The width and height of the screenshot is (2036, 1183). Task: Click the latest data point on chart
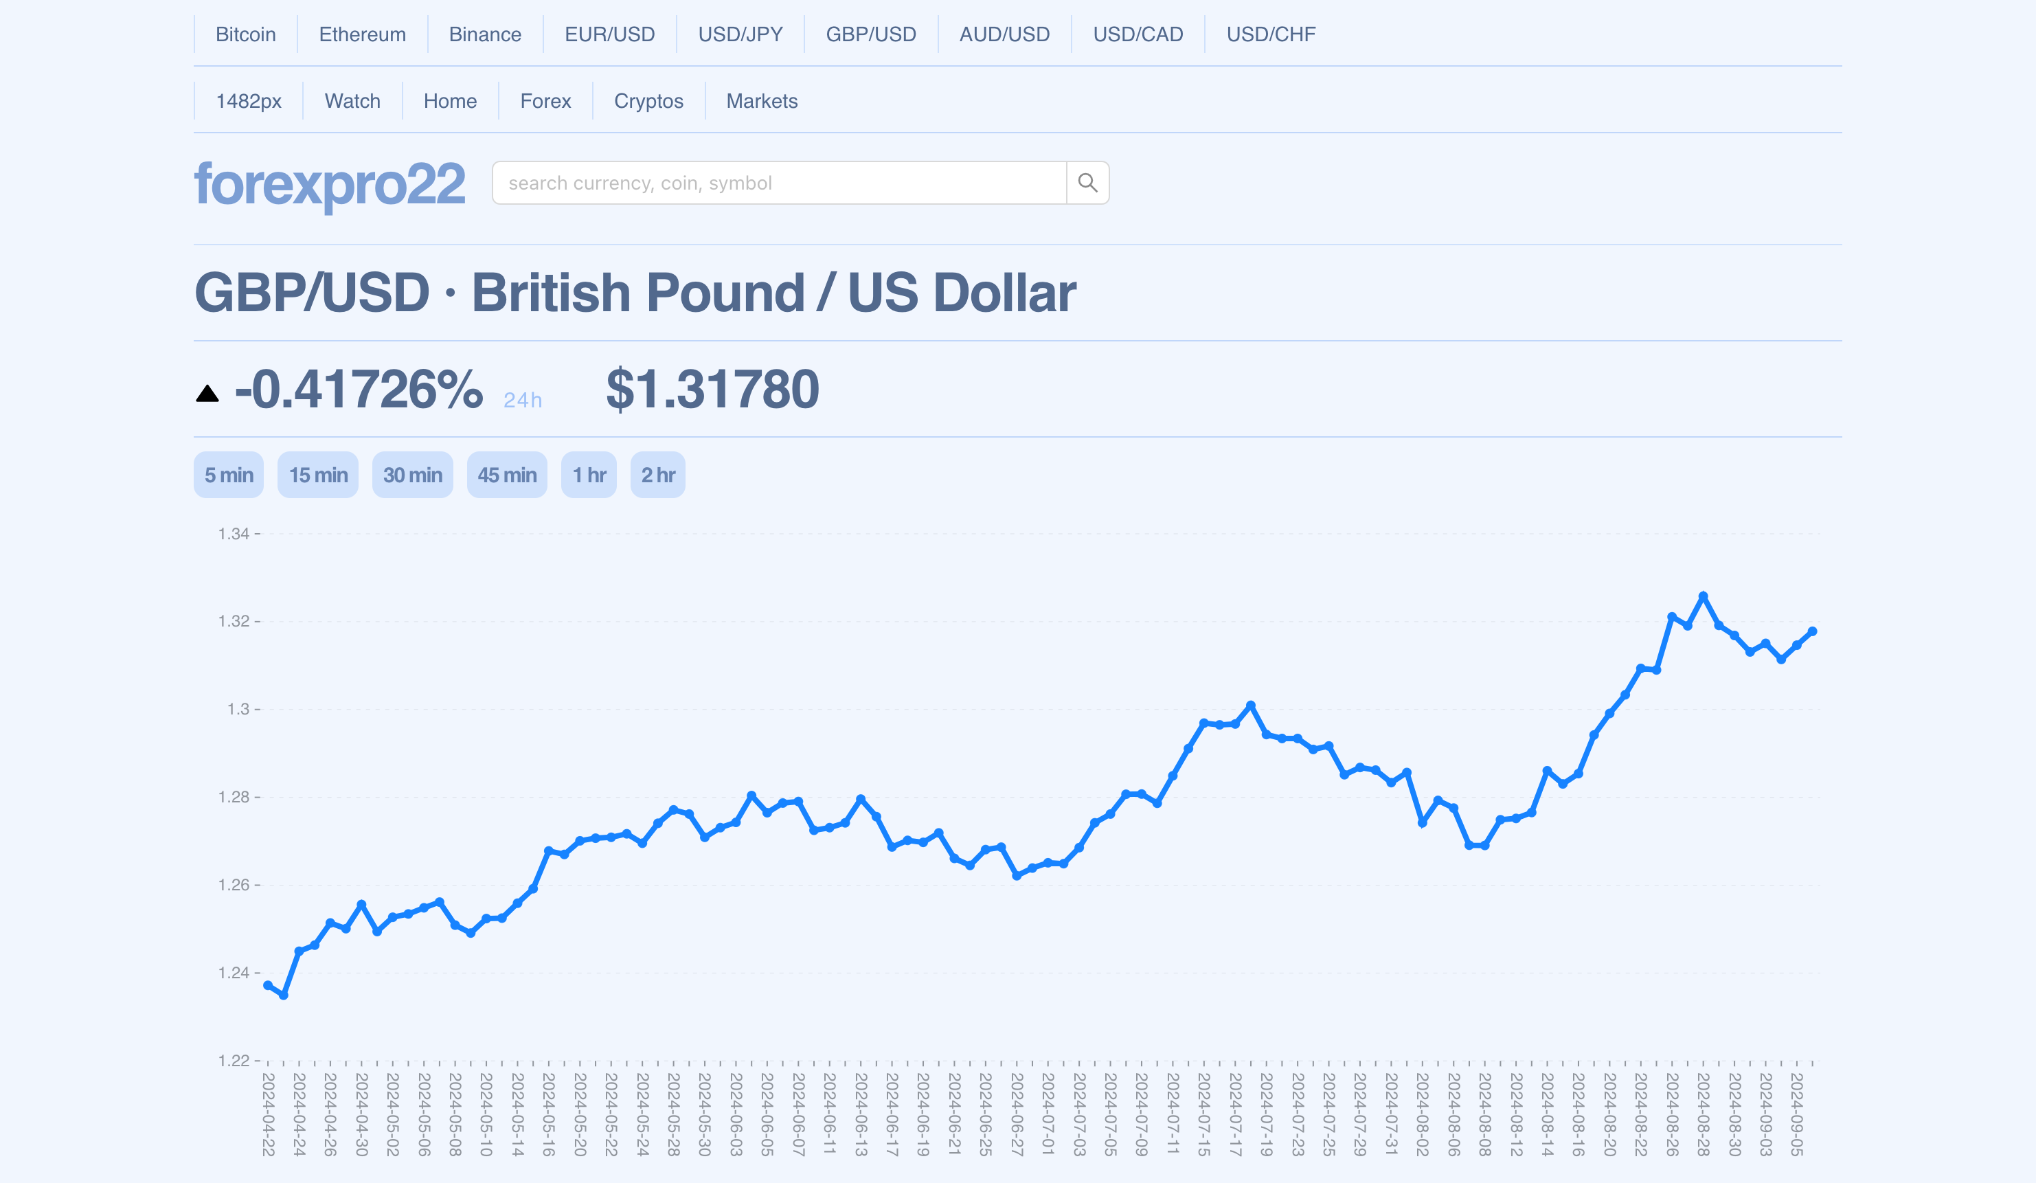point(1812,631)
